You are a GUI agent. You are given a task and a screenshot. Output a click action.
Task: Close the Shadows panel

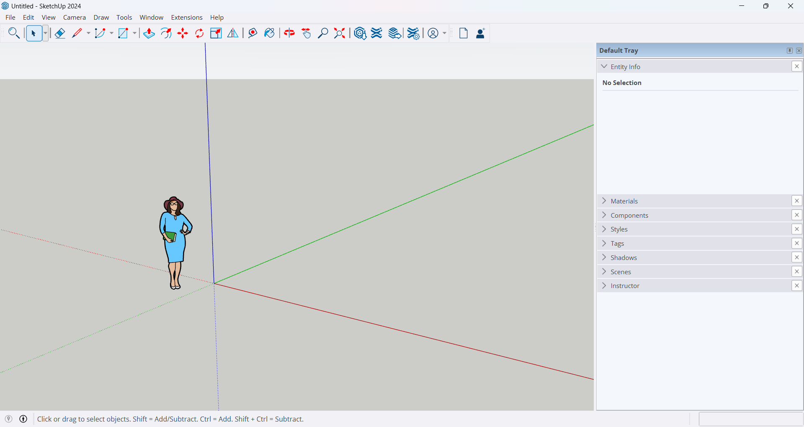[797, 257]
